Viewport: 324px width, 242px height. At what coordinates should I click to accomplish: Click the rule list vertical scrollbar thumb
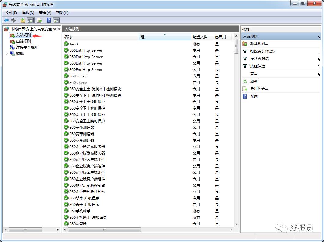[236, 47]
